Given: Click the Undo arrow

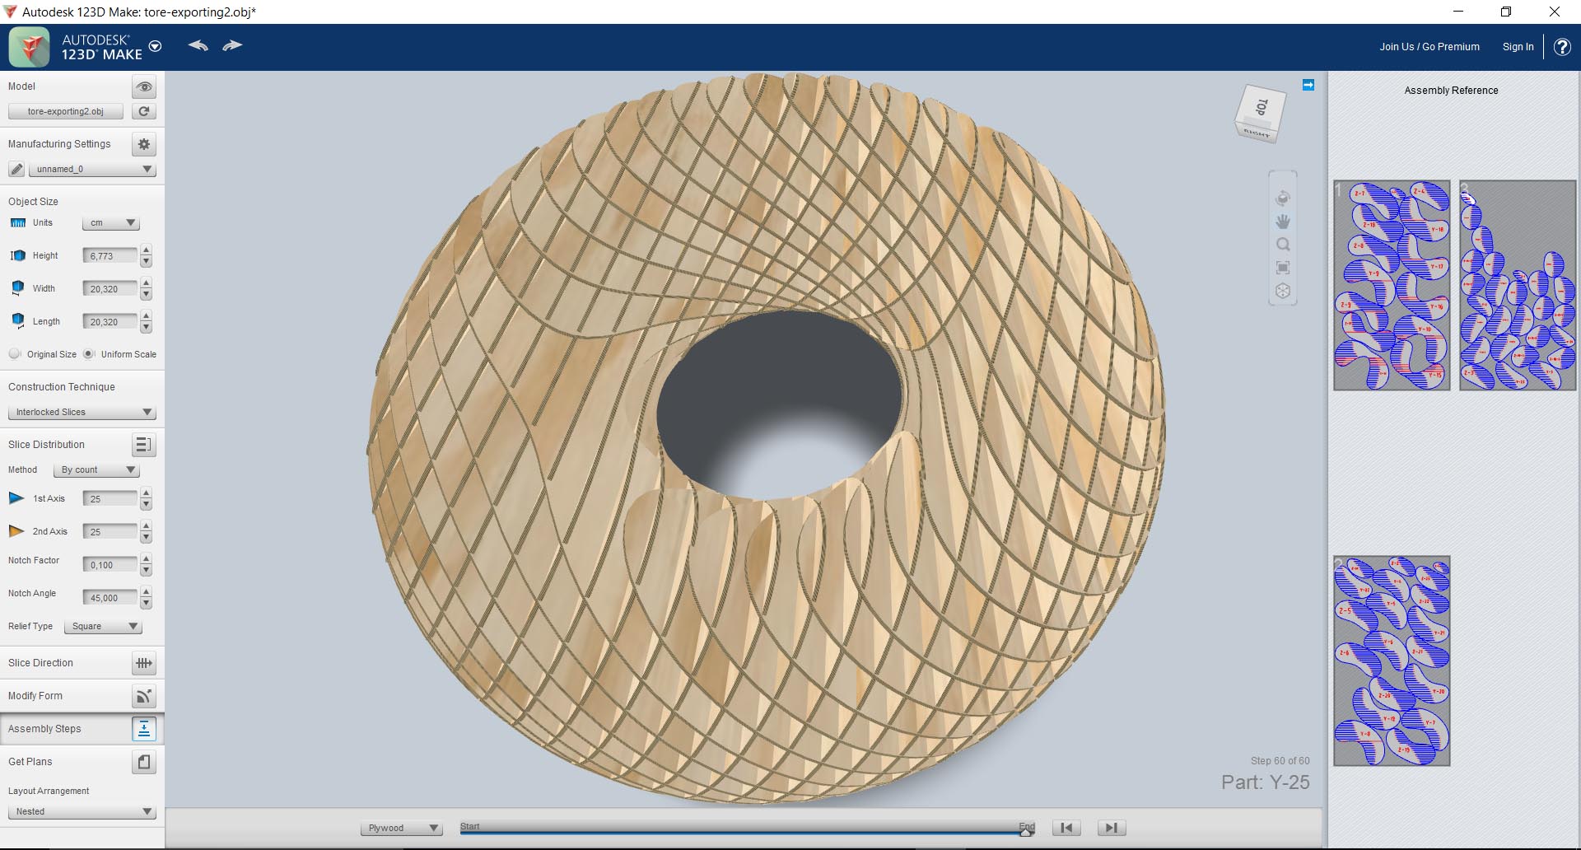Looking at the screenshot, I should [198, 45].
